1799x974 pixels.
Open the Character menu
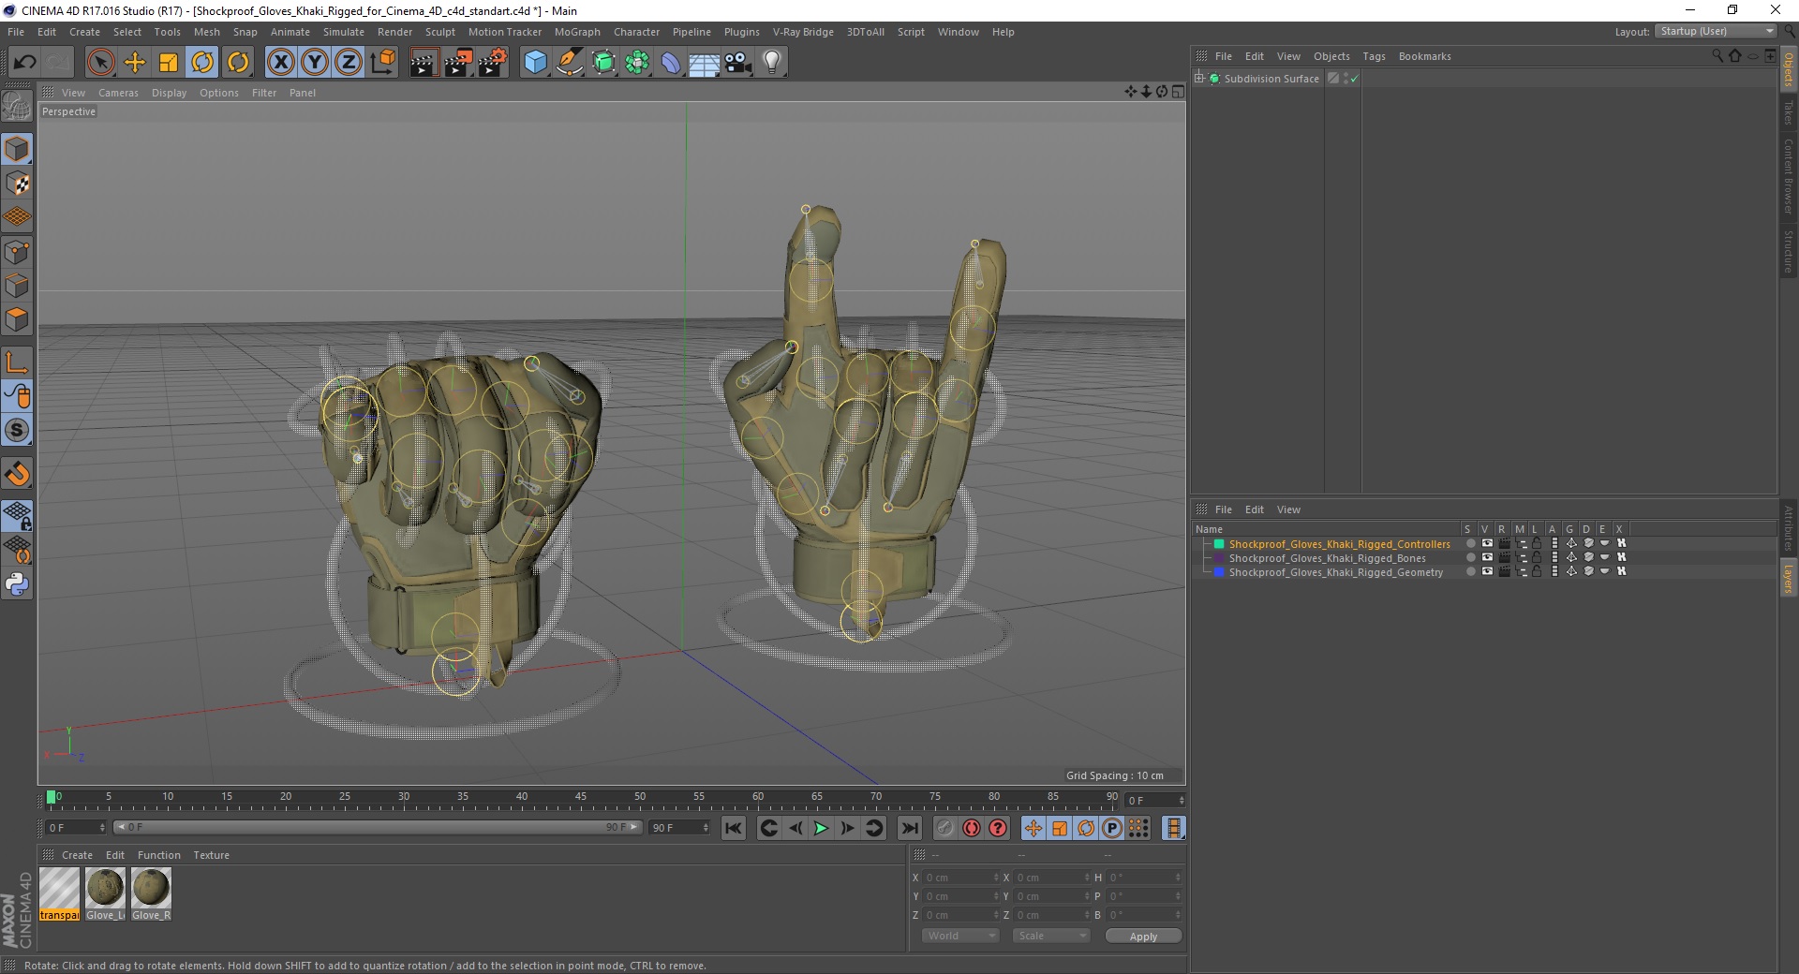click(x=636, y=32)
